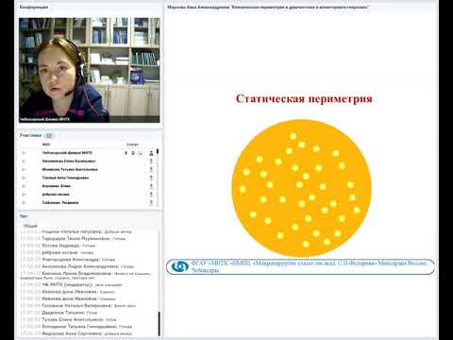Click the orange perimetry circle on the slide
The image size is (453, 340).
point(301,188)
